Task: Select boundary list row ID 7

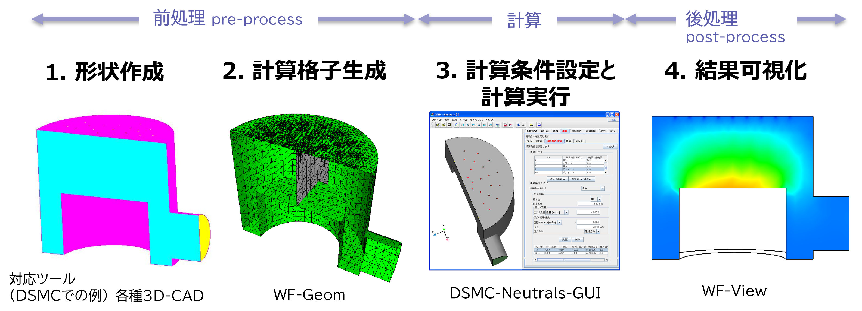Action: [569, 163]
